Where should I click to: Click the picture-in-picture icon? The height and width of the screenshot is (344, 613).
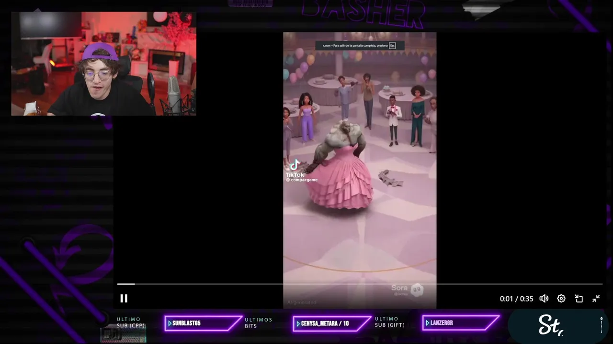point(579,299)
